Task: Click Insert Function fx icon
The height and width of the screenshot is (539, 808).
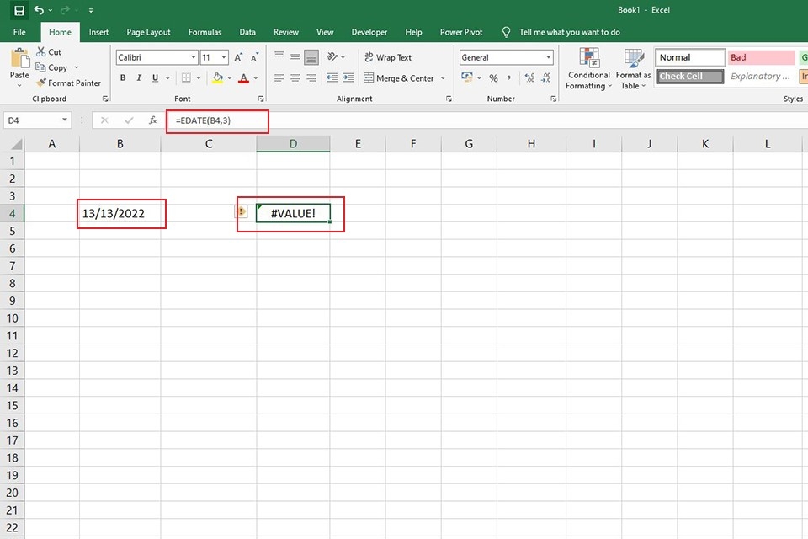Action: [x=153, y=120]
